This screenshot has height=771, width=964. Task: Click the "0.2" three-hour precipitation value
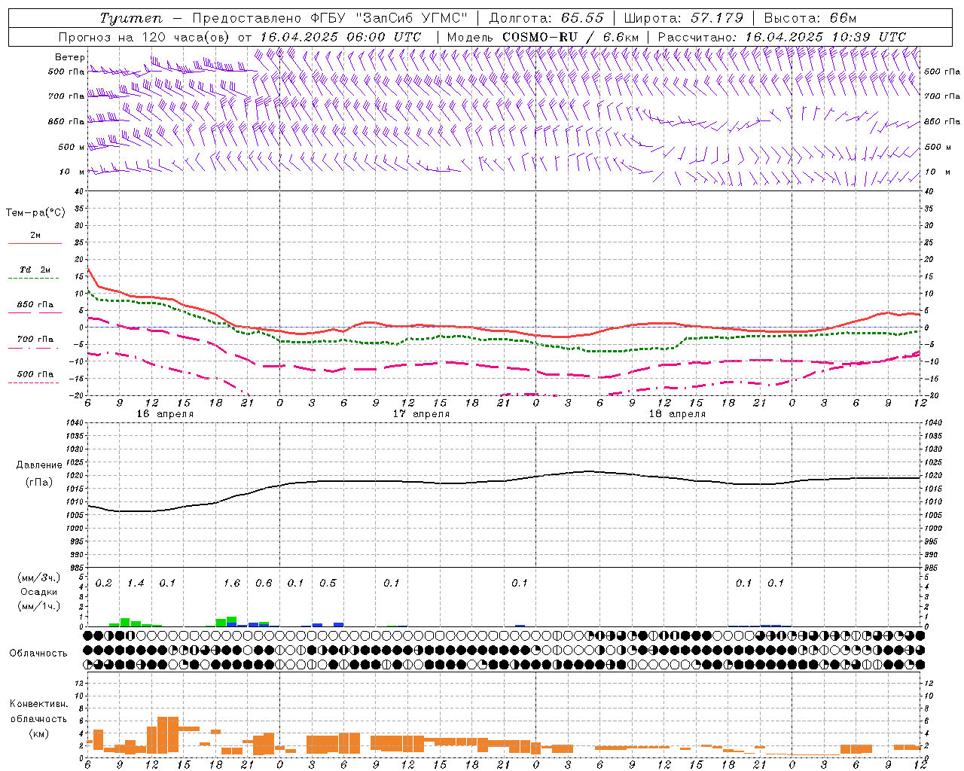[104, 584]
